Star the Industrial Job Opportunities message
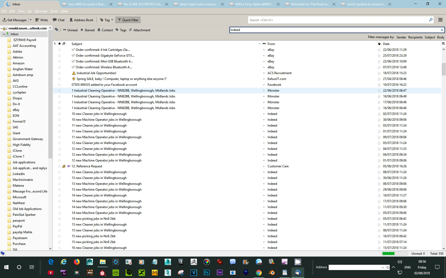Viewport: 446px width, 278px height. coord(59,73)
